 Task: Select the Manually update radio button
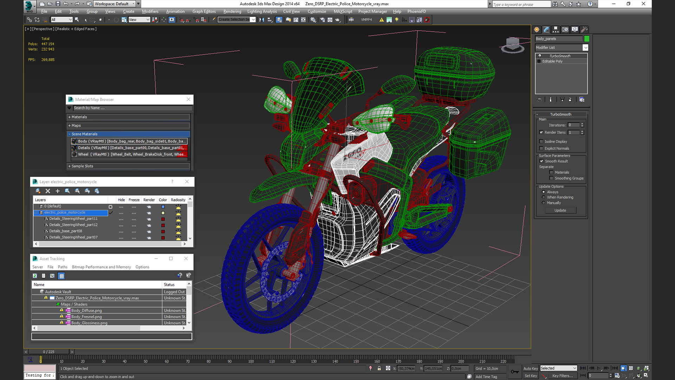point(544,203)
